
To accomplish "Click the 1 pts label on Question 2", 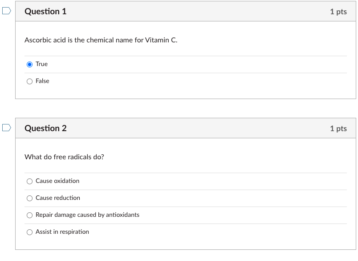I will coord(338,128).
